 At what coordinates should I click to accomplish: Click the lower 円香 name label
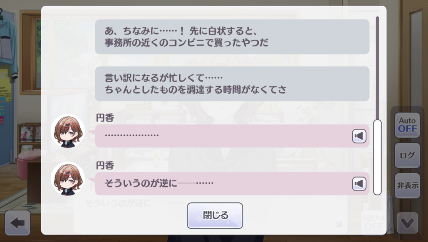click(105, 166)
